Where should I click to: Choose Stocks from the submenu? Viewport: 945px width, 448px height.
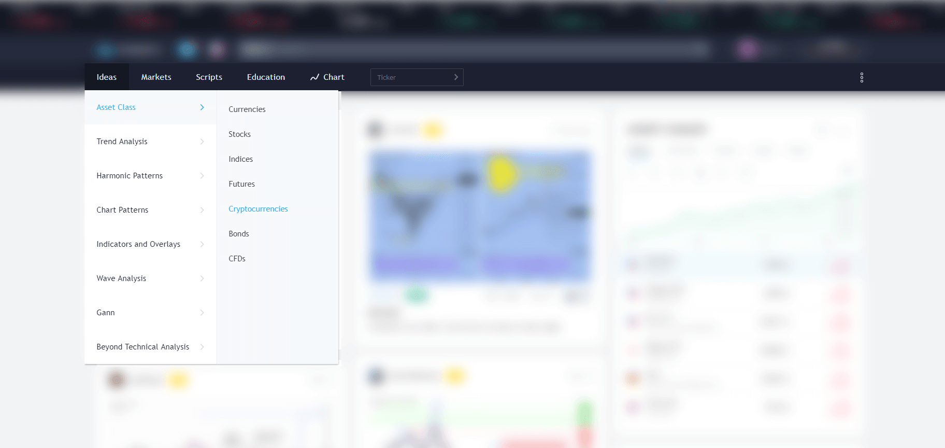(x=239, y=134)
